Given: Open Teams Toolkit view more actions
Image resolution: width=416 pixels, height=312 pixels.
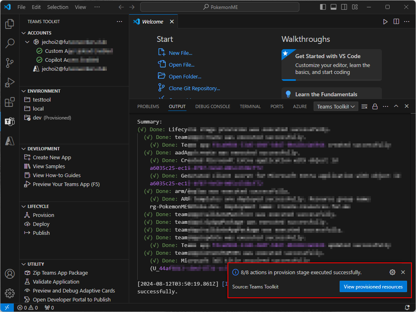Looking at the screenshot, I should pos(119,22).
